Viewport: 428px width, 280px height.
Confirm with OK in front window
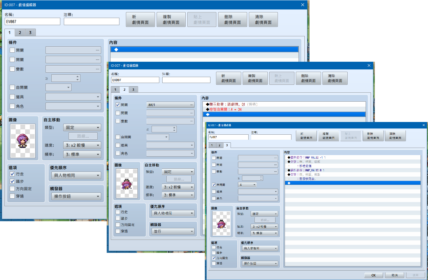[374, 275]
